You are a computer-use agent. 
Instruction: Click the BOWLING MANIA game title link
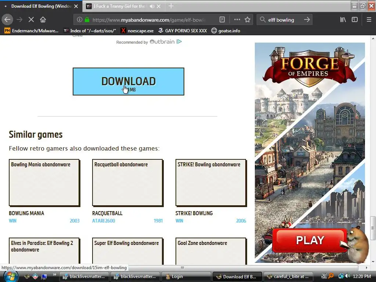tap(26, 213)
